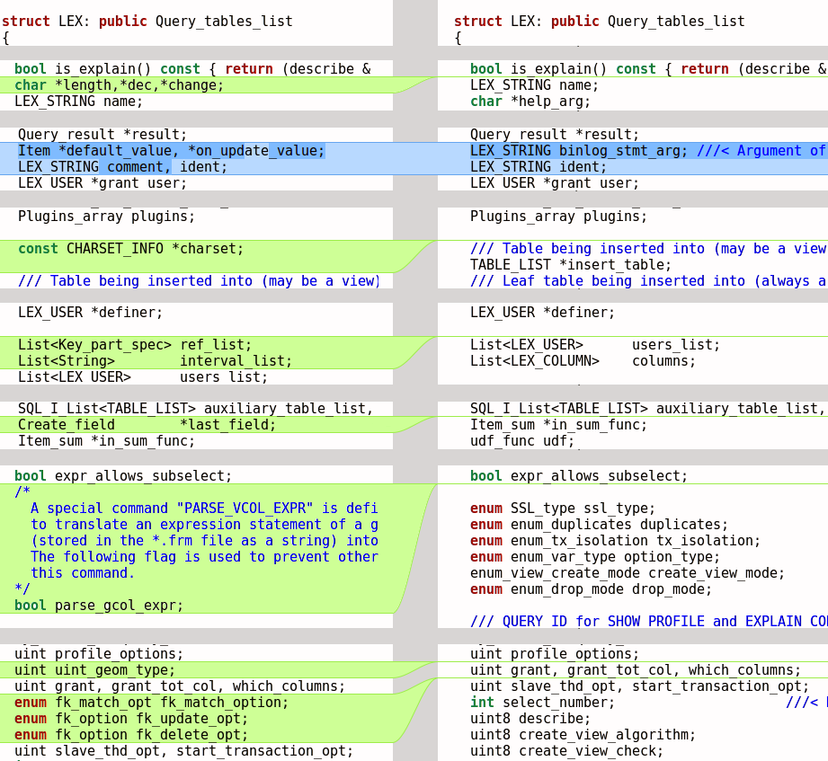Click comment "/// QUERY ID for SHOW PROFILE"
The image size is (828, 761).
(x=649, y=622)
